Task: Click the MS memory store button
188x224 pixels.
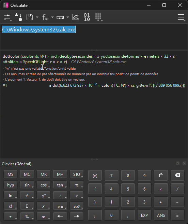Action: coord(11,174)
